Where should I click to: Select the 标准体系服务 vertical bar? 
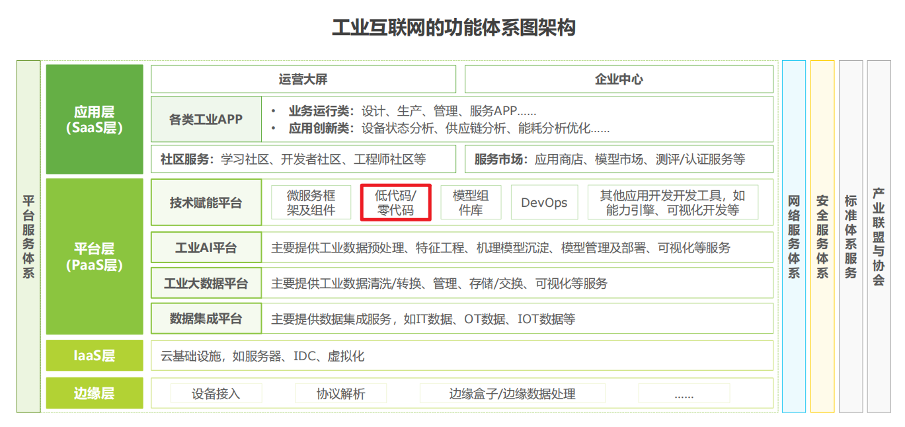[x=851, y=237]
